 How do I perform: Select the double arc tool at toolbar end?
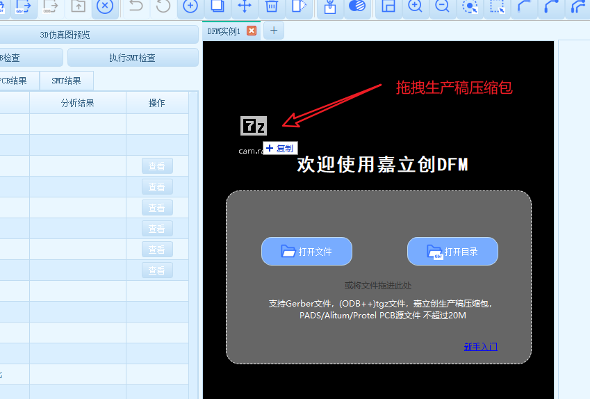(x=579, y=6)
